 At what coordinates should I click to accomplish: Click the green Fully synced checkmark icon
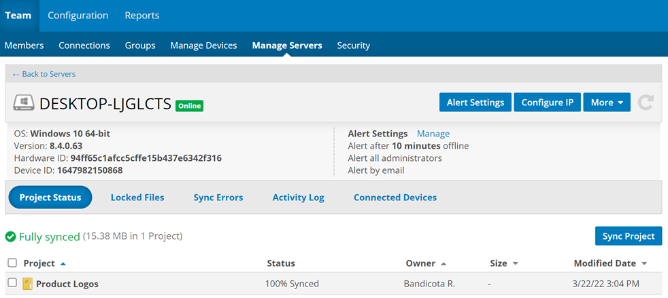pyautogui.click(x=11, y=237)
